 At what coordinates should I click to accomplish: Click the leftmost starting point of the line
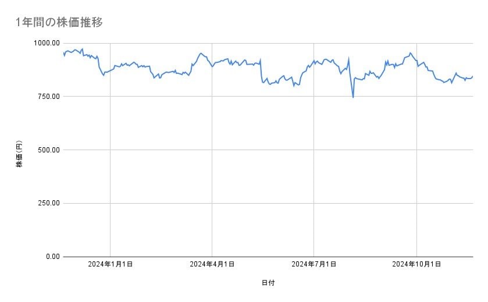click(x=63, y=52)
